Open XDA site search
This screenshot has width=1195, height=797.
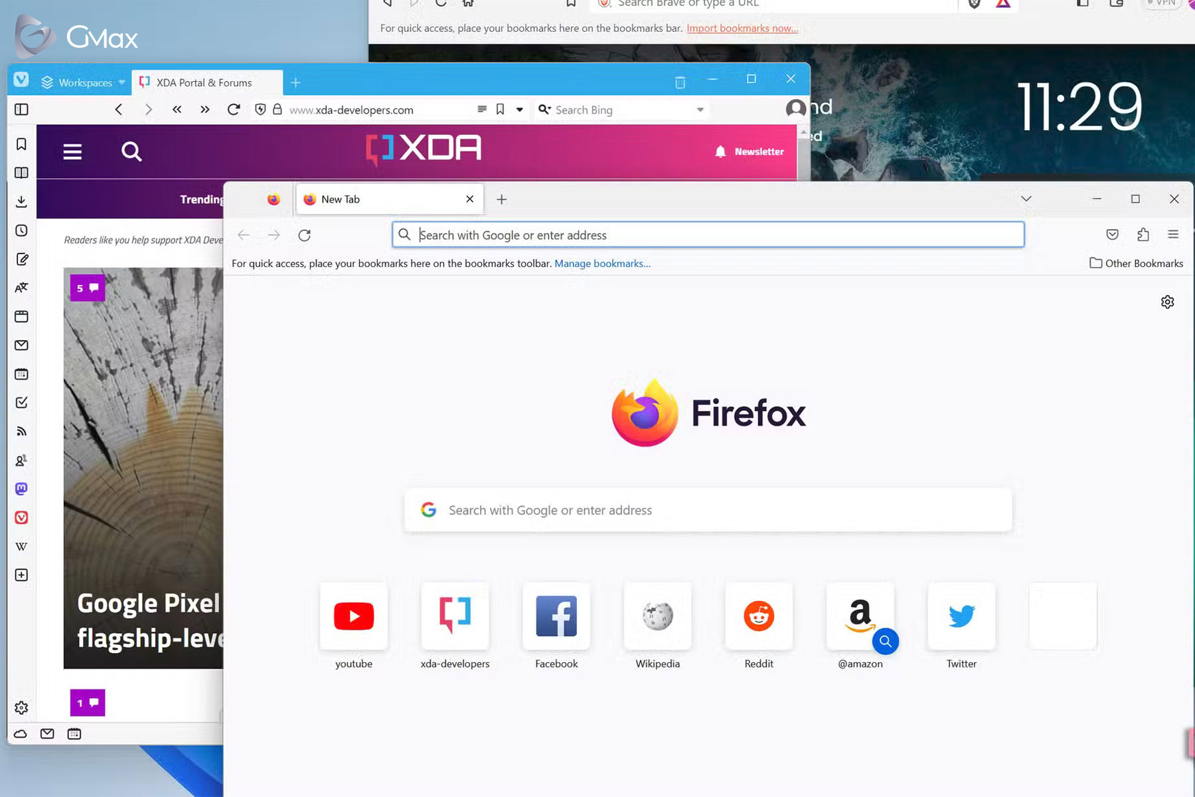point(131,152)
